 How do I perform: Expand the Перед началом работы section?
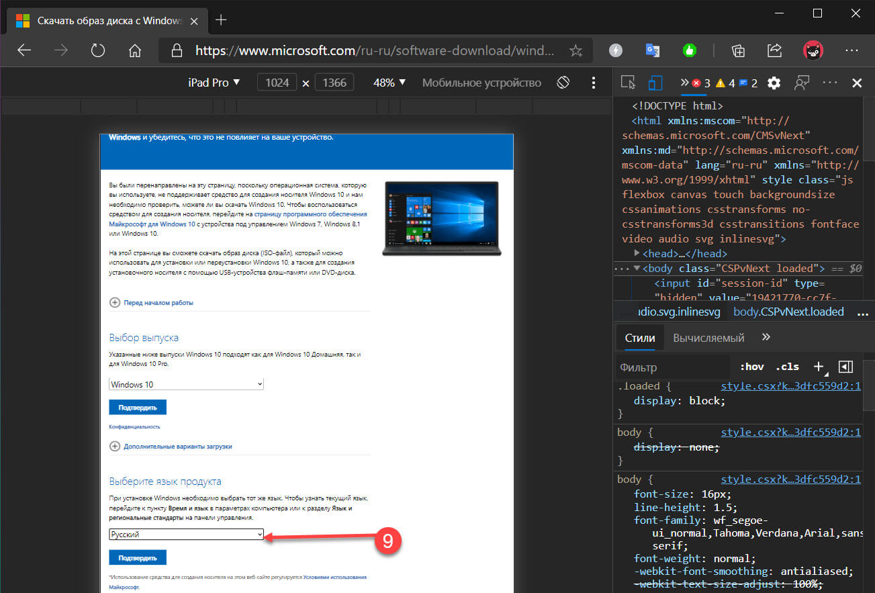click(152, 303)
